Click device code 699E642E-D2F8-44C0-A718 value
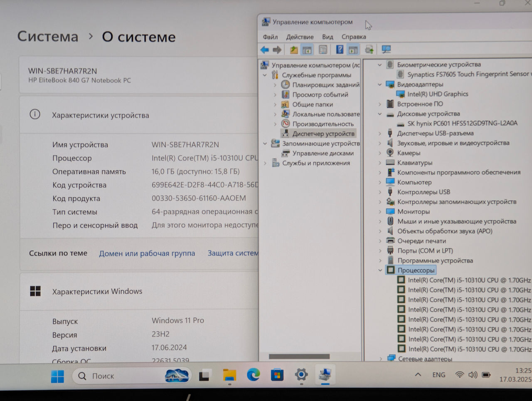Screen dimensions: 532x401 point(205,185)
